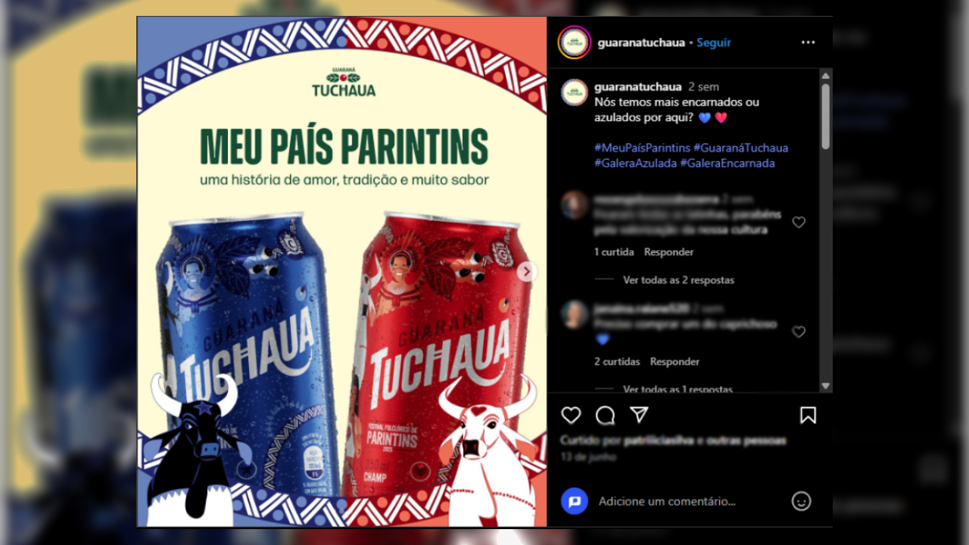Like the first comment with heart
The width and height of the screenshot is (969, 545).
coord(798,222)
